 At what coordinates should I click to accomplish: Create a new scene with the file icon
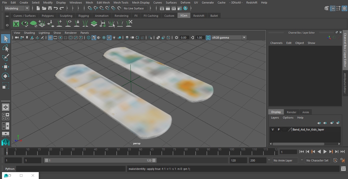coord(38,8)
